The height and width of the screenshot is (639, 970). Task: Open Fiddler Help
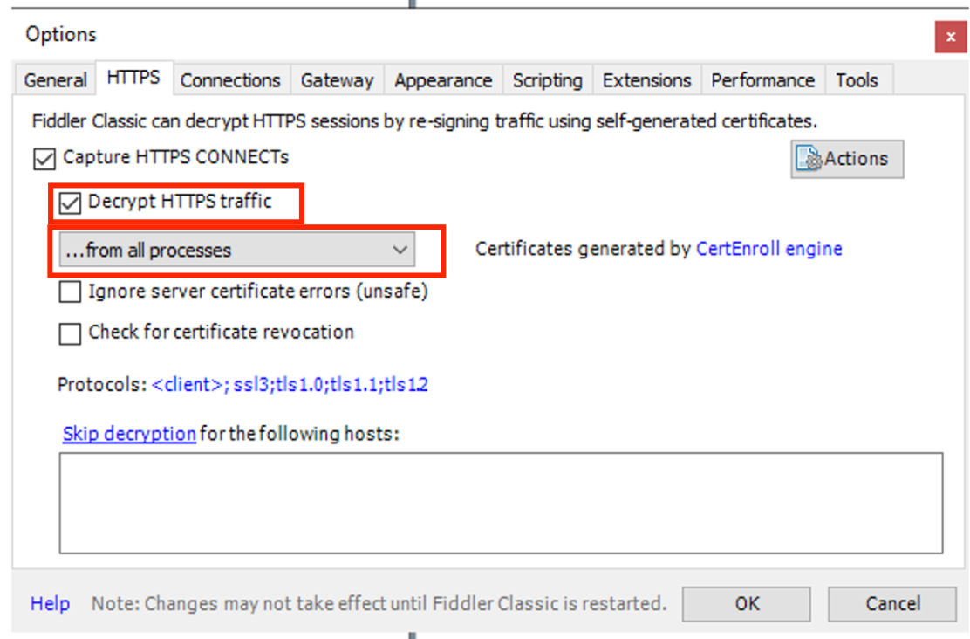[50, 603]
